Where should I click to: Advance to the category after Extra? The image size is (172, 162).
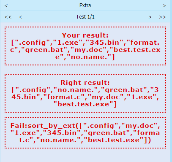tap(164, 5)
